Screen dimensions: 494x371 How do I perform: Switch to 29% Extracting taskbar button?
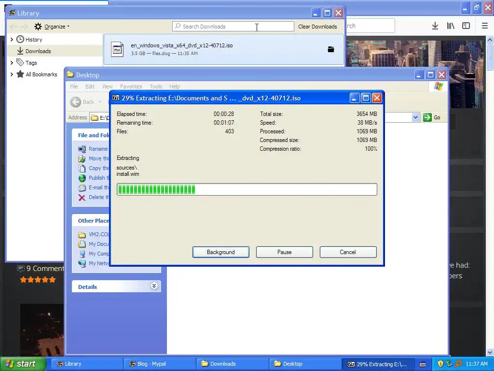click(377, 364)
